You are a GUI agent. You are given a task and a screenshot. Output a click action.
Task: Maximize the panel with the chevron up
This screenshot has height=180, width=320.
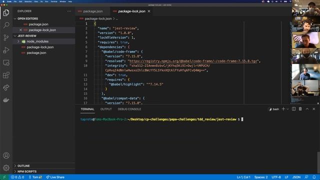pos(307,109)
